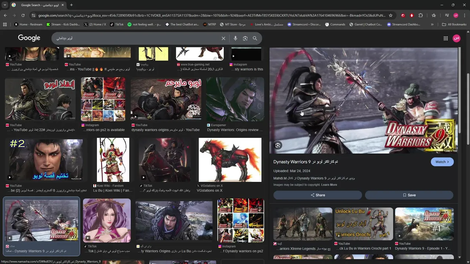The width and height of the screenshot is (470, 264).
Task: Clear the Google search box text
Action: (223, 38)
